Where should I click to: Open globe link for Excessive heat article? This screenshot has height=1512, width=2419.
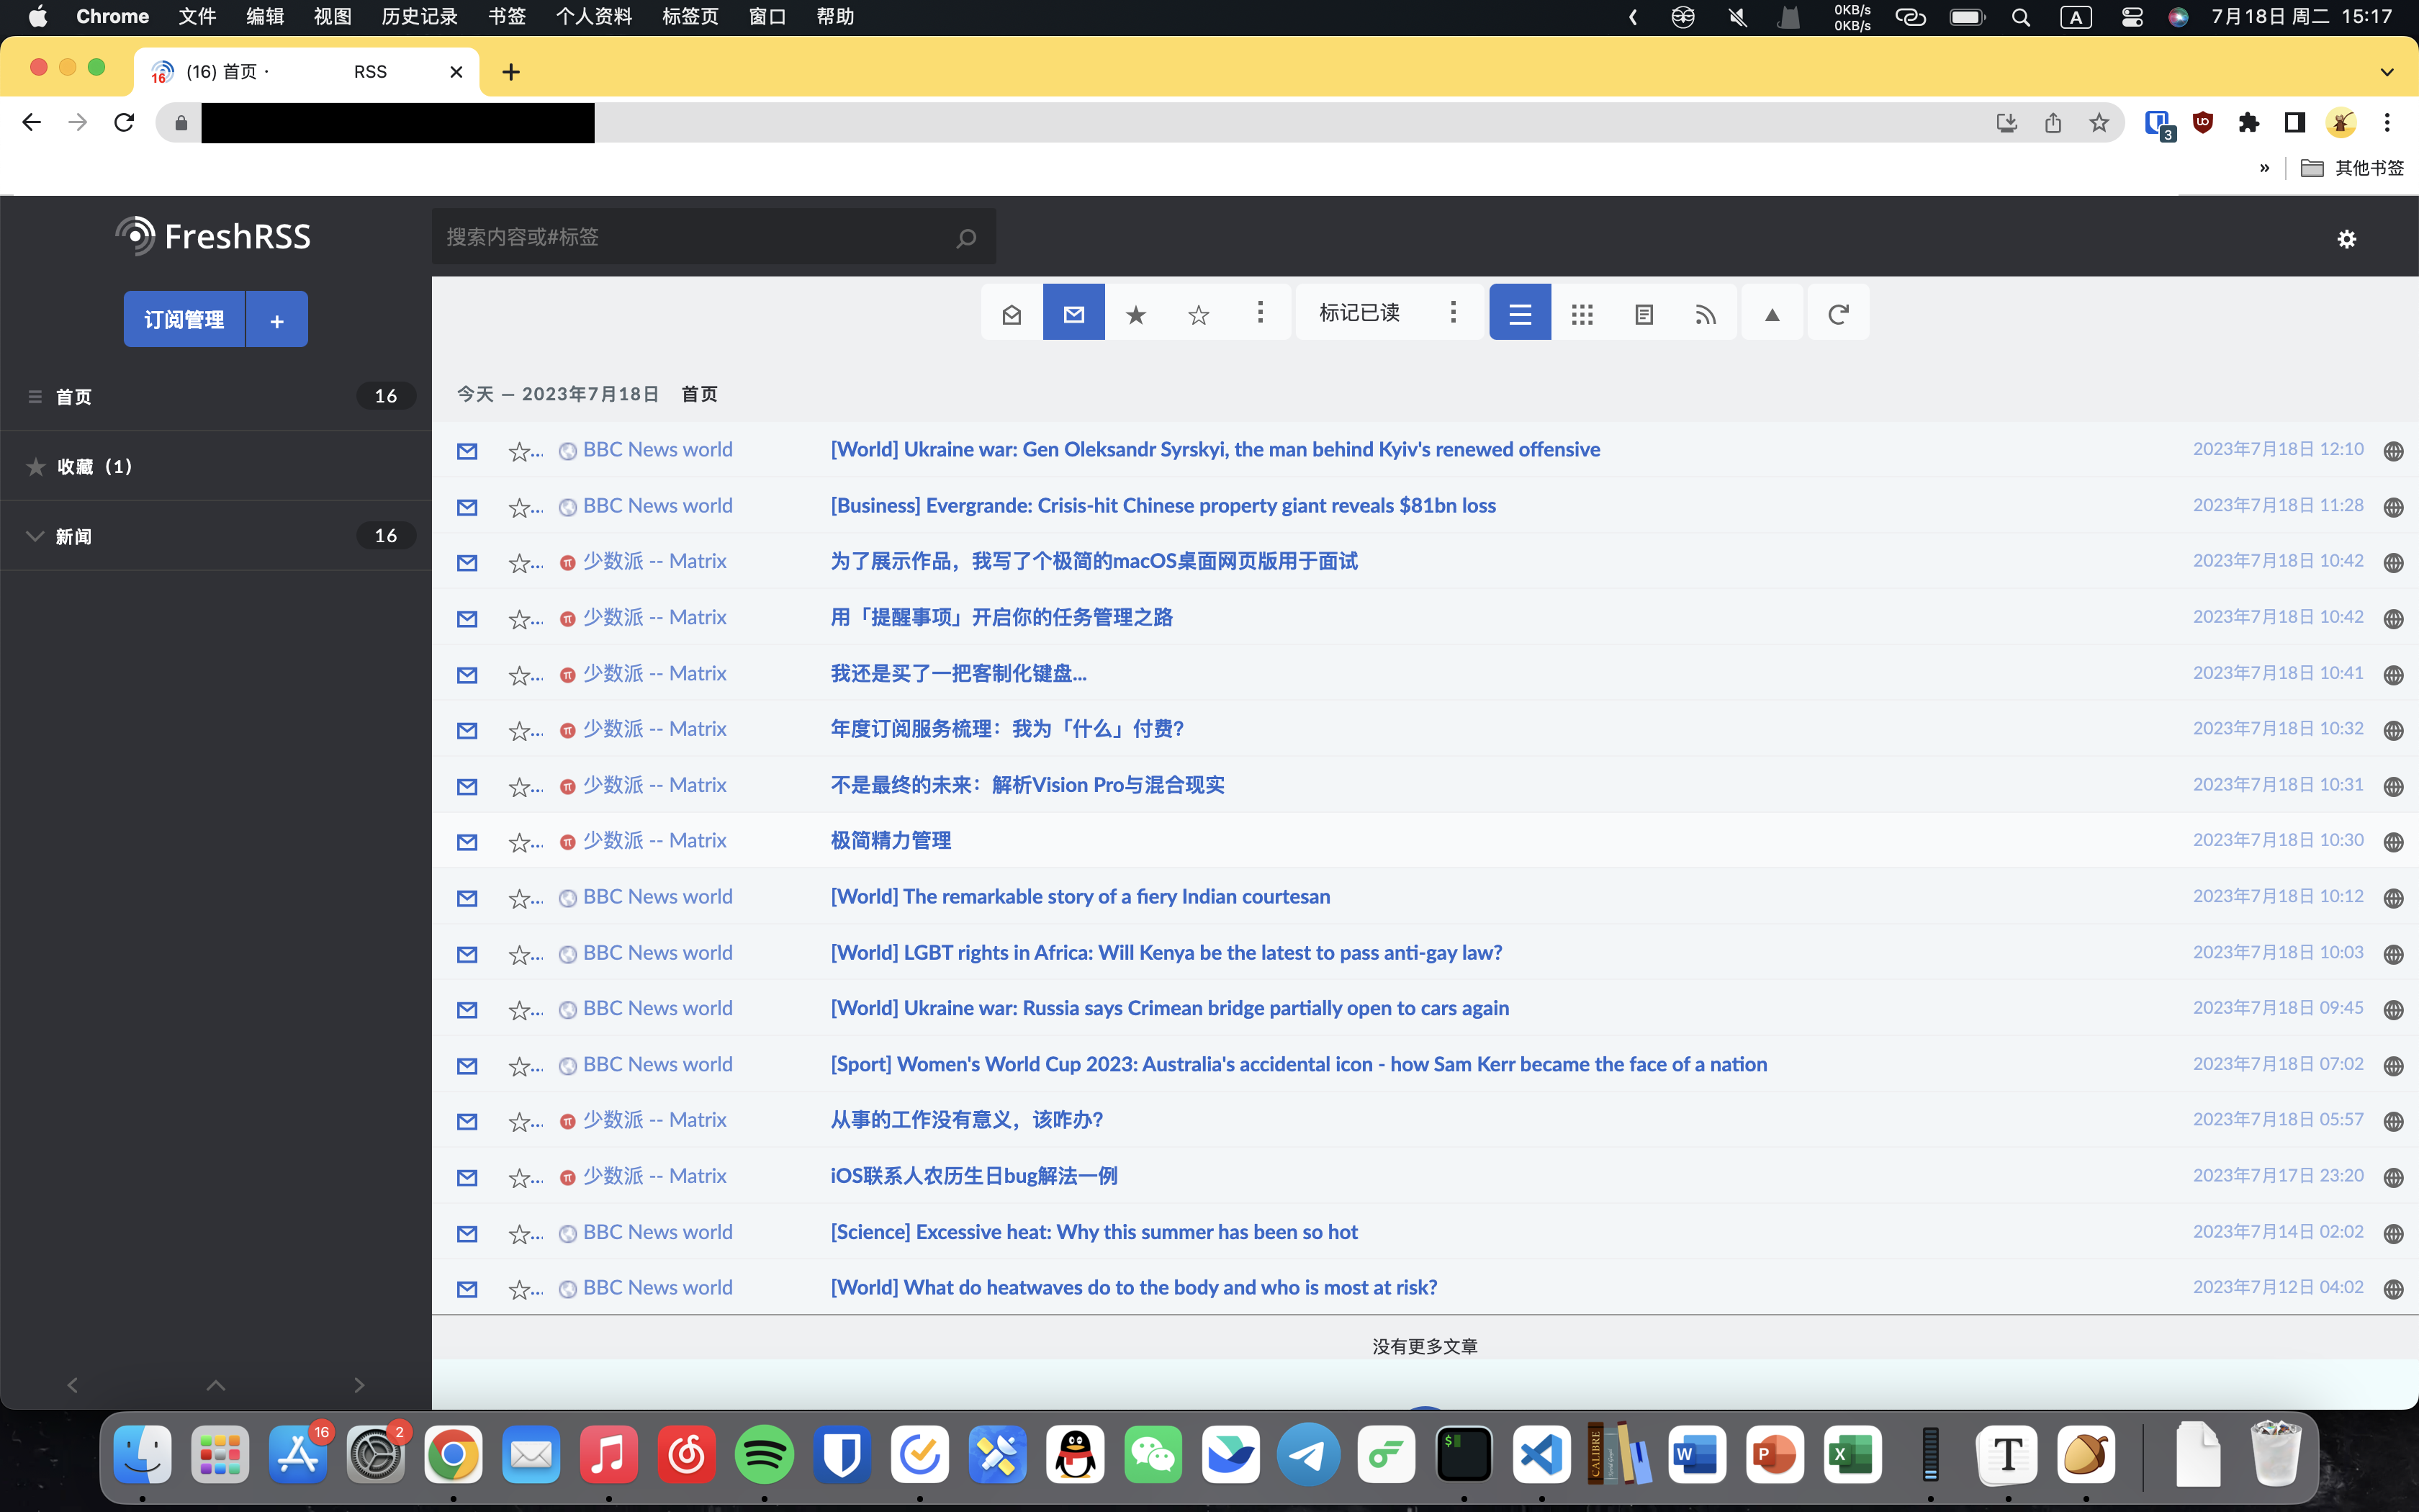tap(2393, 1234)
